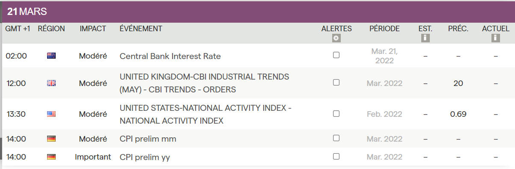The width and height of the screenshot is (515, 169).
Task: Enable alert checkbox for CPI prelim yy
Action: click(336, 157)
